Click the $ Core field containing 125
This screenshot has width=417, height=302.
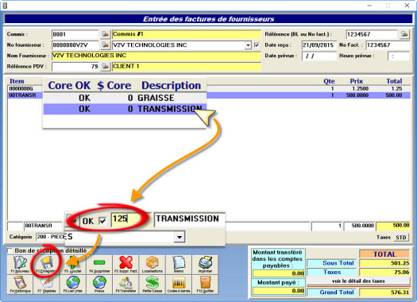click(x=130, y=219)
